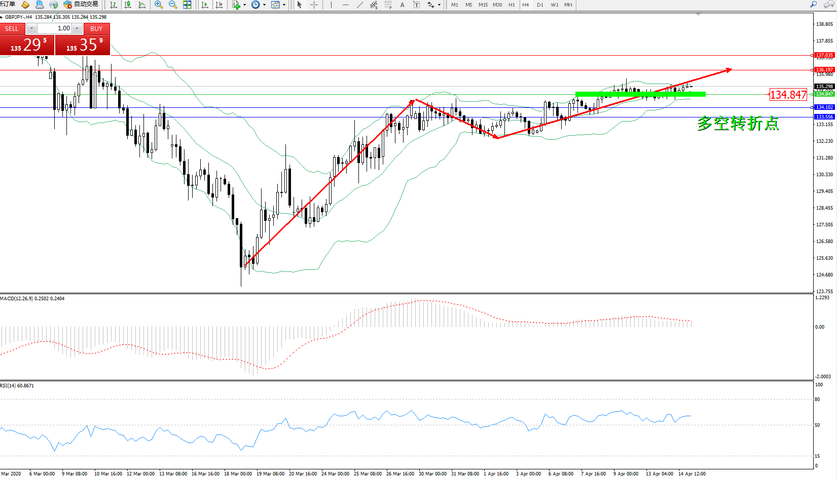Toggle the 自动交易 auto trading button
This screenshot has height=479, width=837.
tap(81, 5)
